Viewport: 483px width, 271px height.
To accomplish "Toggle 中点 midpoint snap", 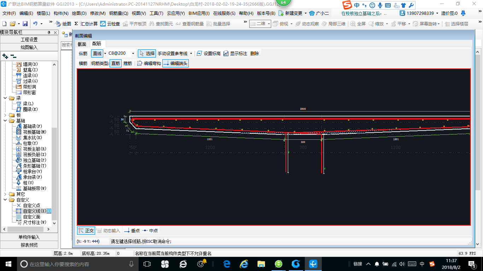I will (x=150, y=230).
